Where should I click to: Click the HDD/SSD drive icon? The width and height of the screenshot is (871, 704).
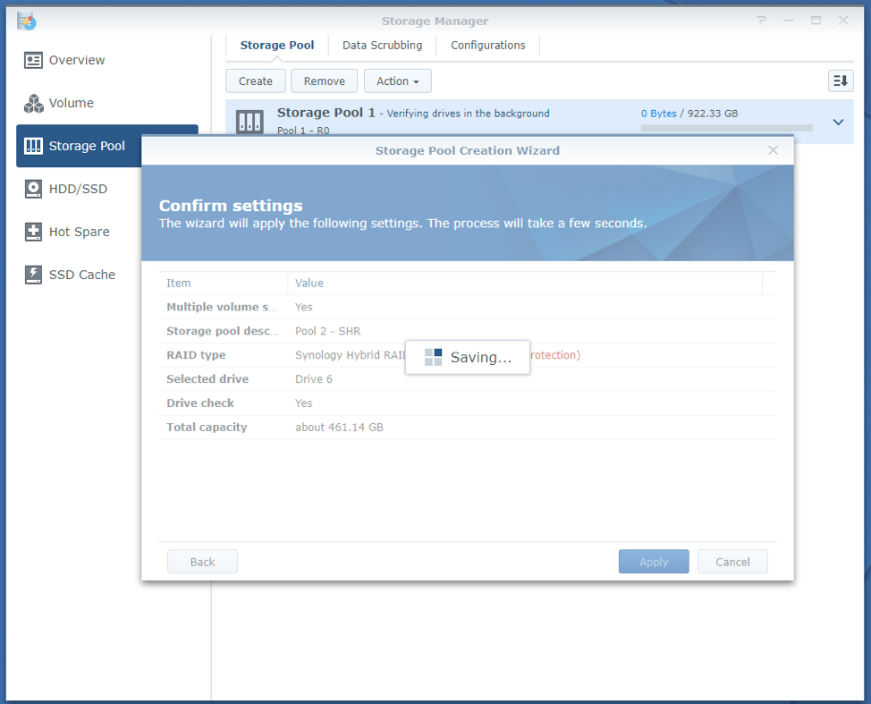tap(34, 189)
